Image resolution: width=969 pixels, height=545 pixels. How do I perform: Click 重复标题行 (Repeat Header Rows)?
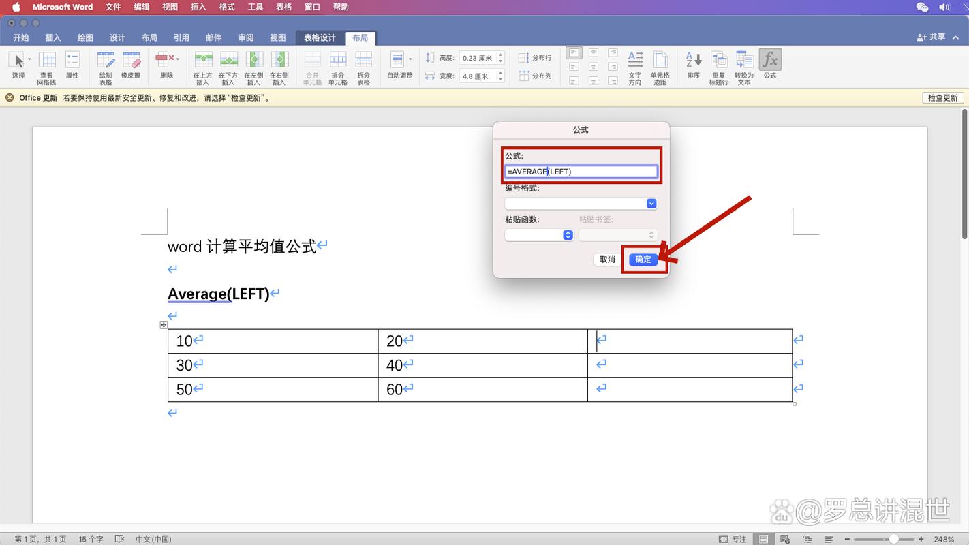(x=719, y=68)
